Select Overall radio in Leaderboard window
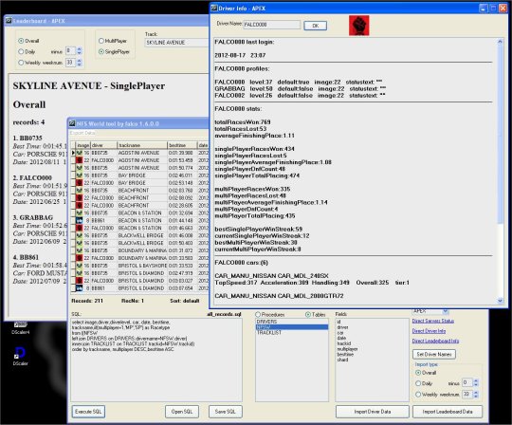 point(21,41)
